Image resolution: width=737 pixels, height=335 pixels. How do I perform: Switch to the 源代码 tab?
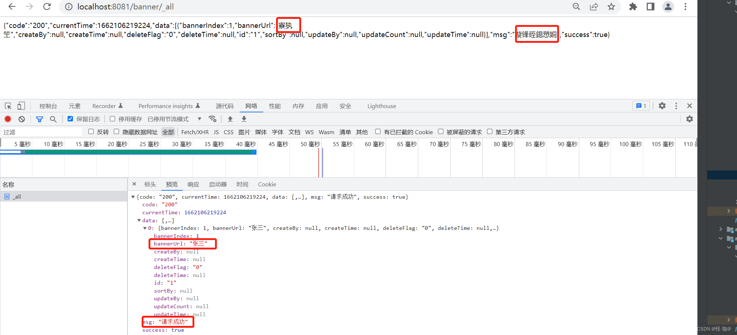[x=225, y=106]
